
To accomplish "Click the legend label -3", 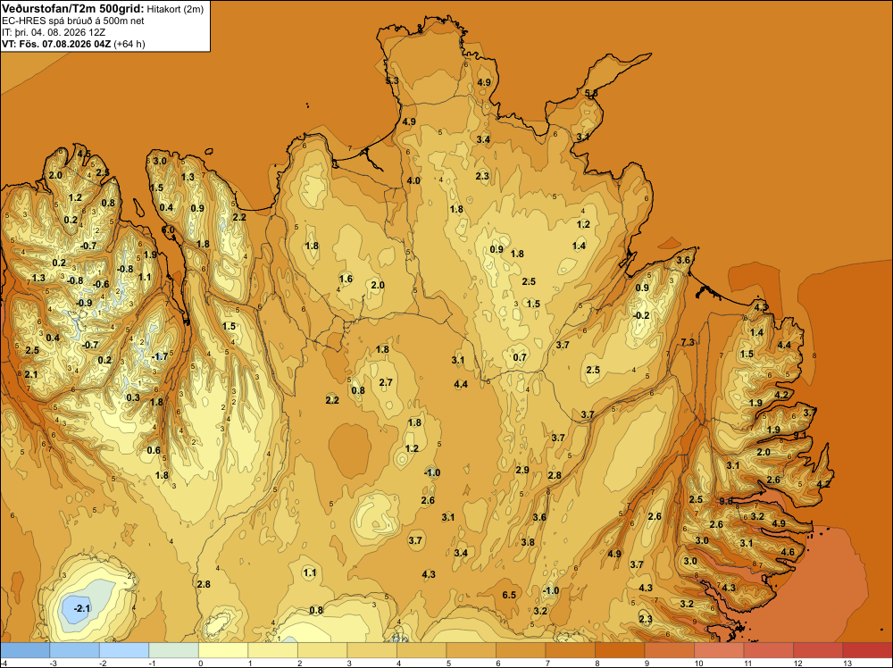I will [53, 663].
